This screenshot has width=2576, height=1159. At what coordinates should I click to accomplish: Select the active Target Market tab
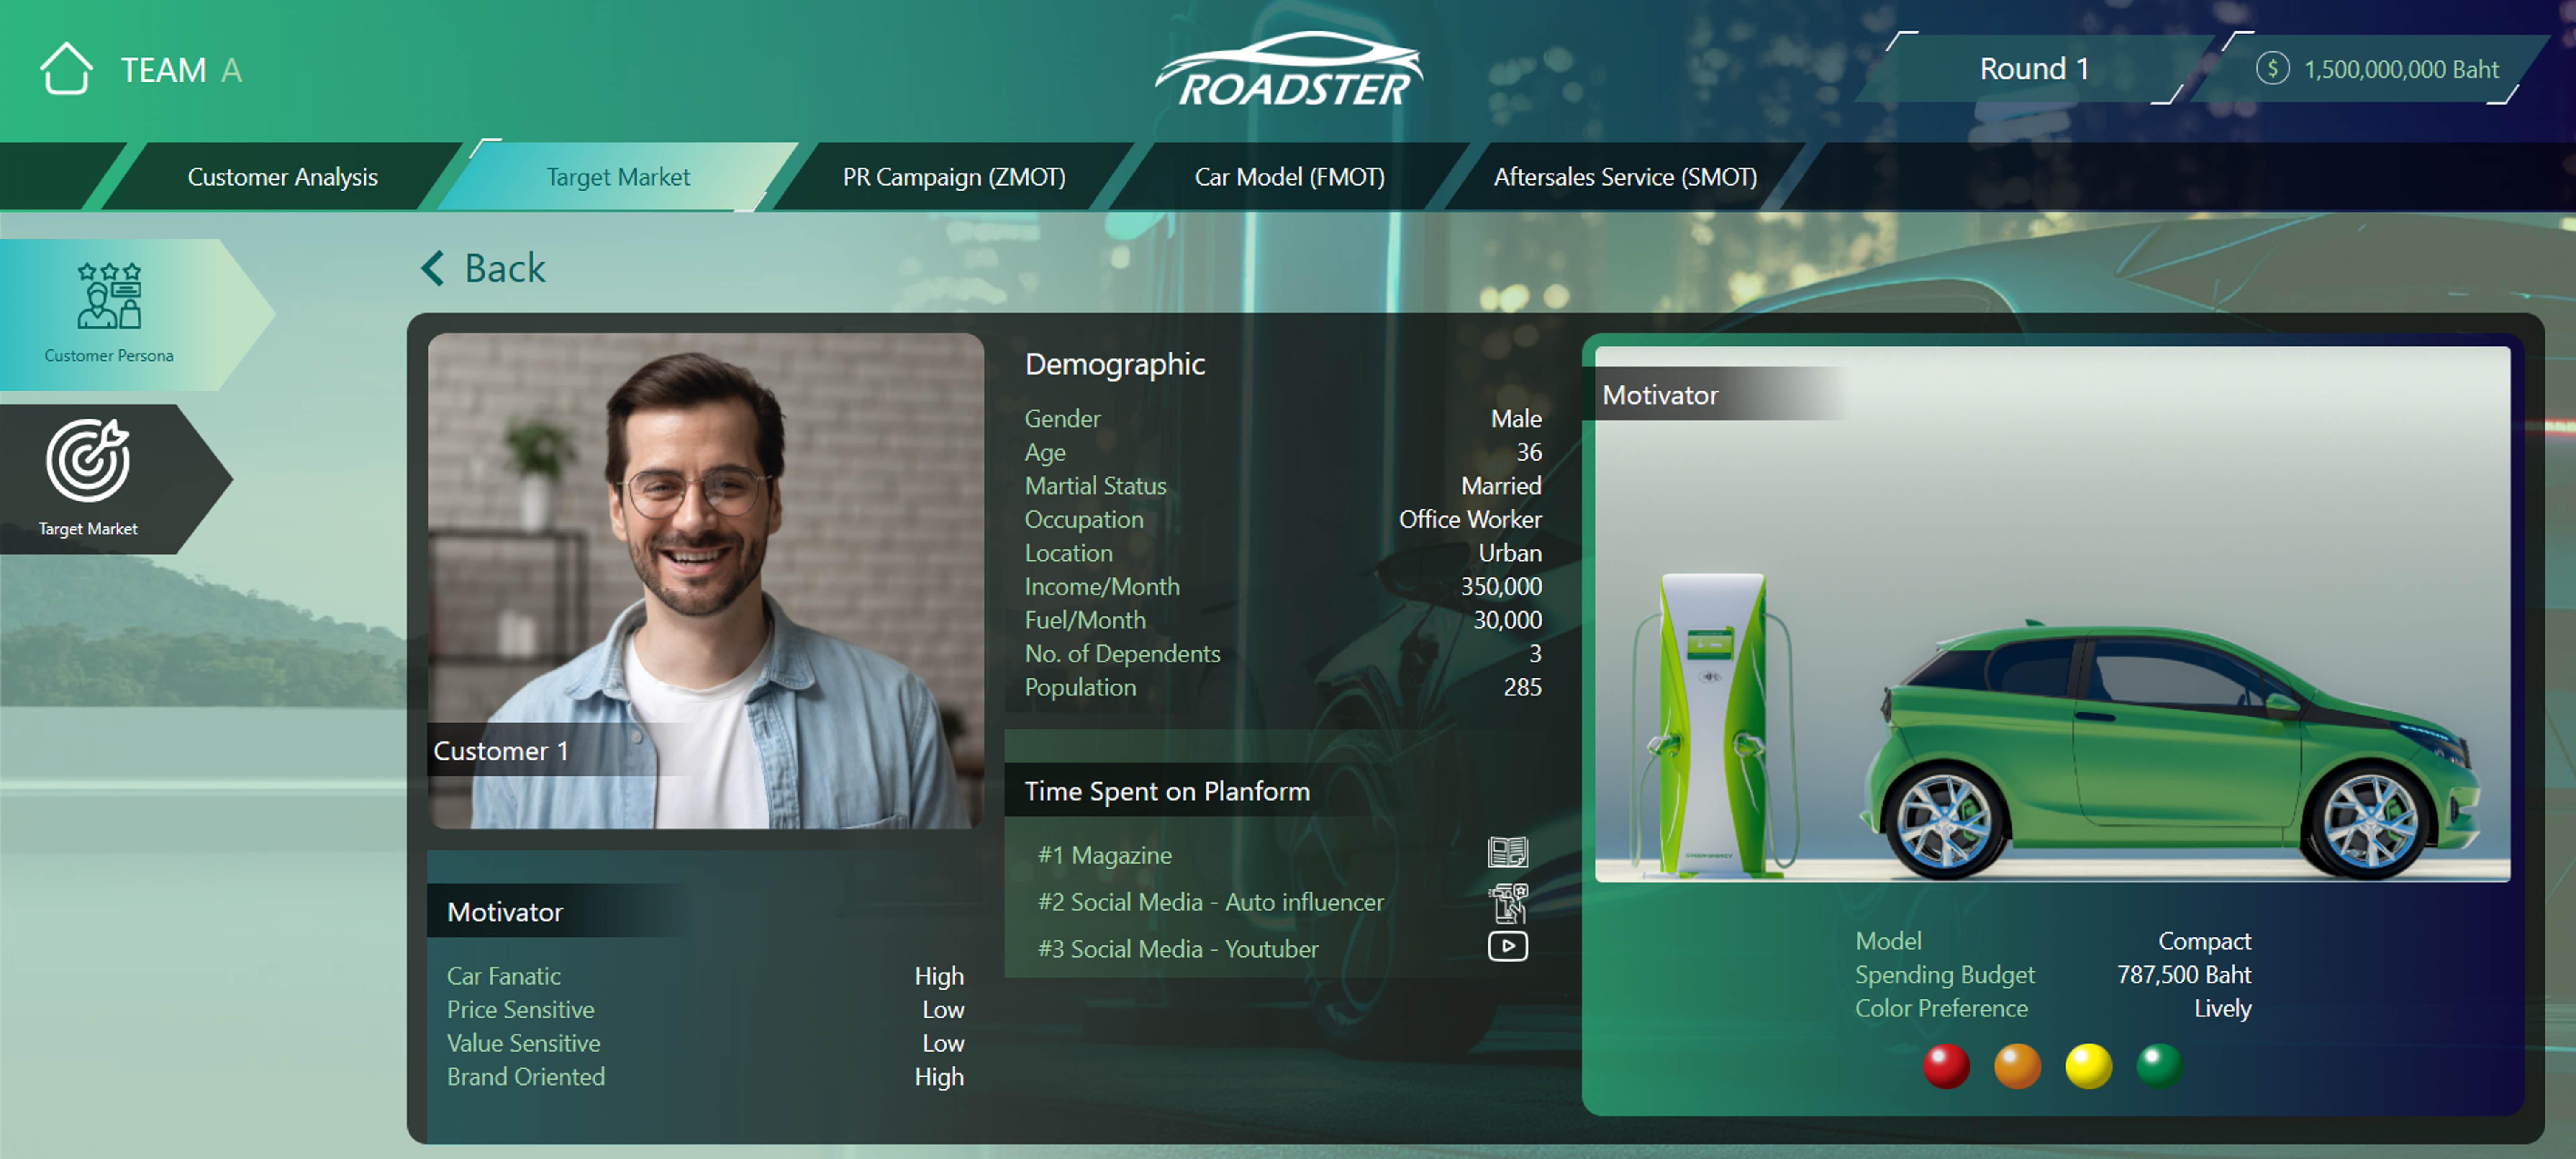click(617, 177)
